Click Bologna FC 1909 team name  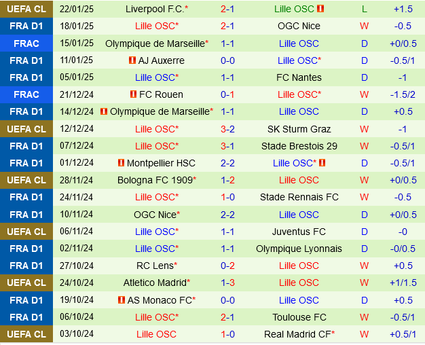click(155, 180)
